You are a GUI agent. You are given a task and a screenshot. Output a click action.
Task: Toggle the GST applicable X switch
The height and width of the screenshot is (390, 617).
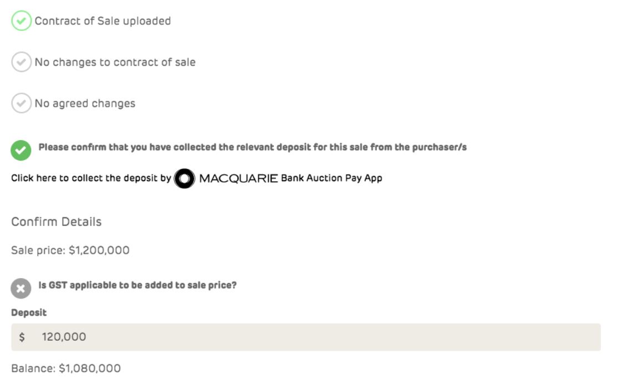click(x=21, y=288)
